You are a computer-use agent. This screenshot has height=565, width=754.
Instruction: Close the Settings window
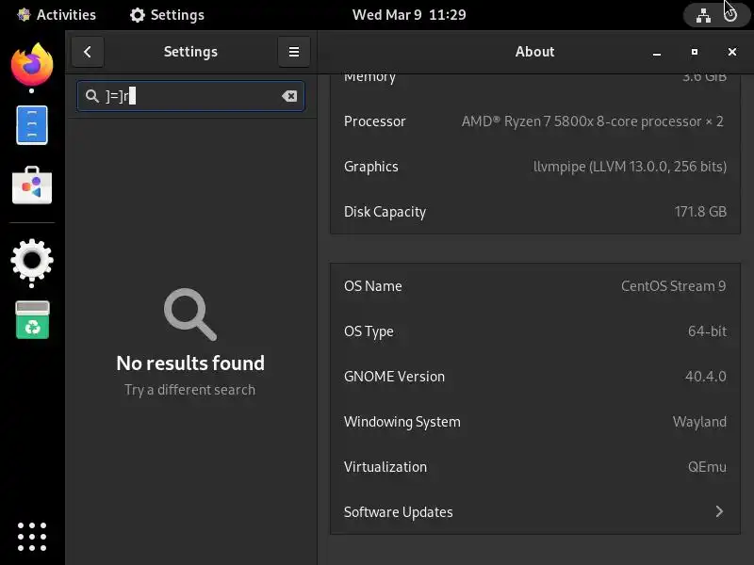click(732, 52)
